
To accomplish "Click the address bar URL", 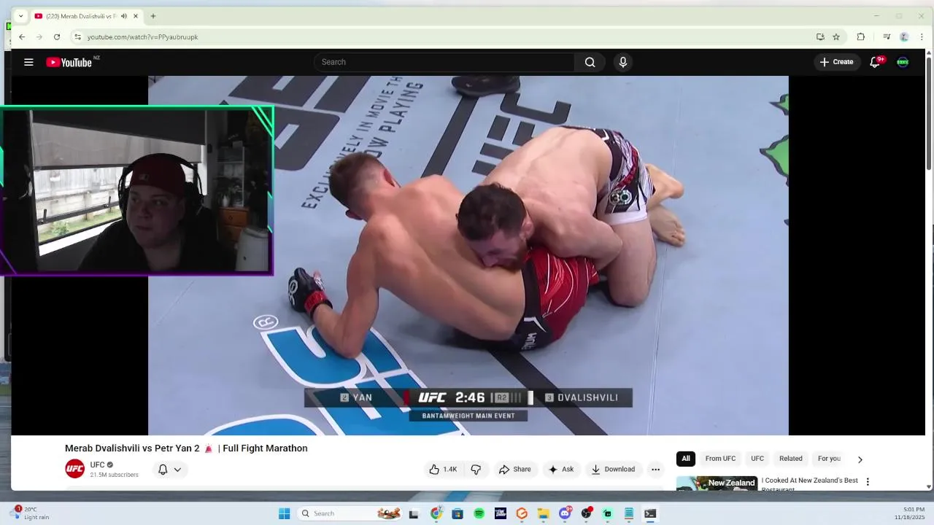I will tap(143, 36).
